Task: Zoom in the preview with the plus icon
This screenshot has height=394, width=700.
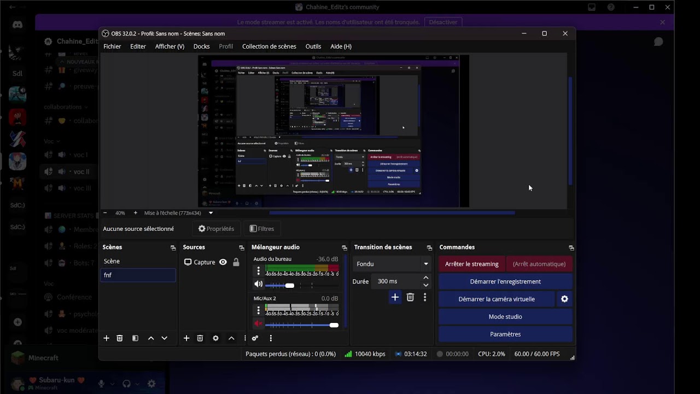Action: (136, 213)
